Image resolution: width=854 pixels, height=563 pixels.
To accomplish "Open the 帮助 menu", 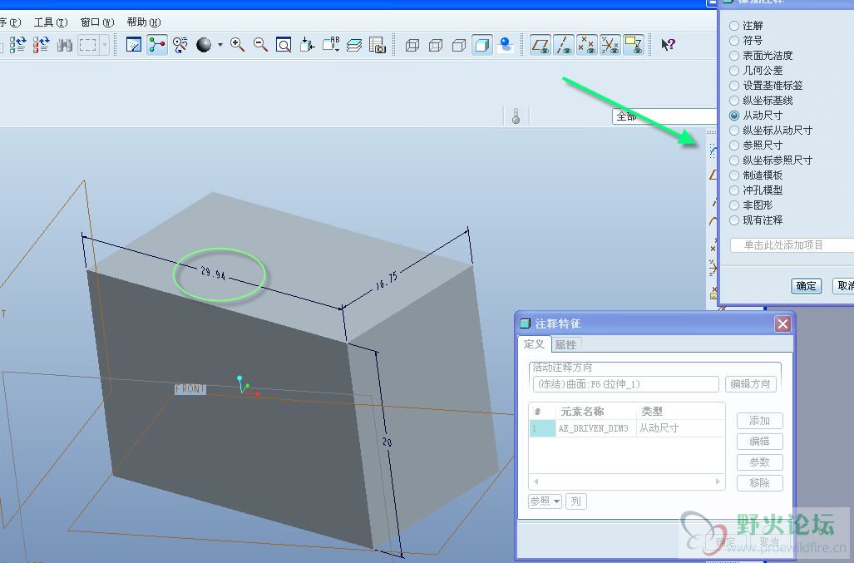I will click(144, 22).
